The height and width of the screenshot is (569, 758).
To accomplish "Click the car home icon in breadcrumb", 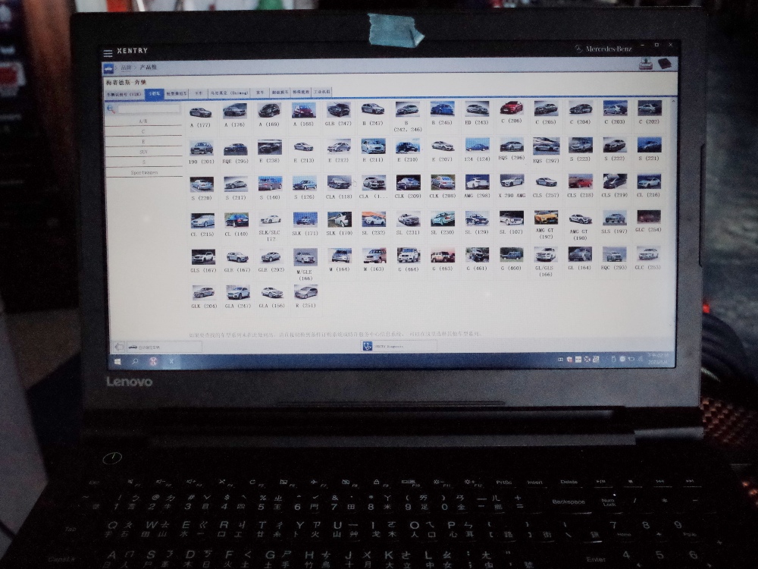I will point(109,69).
